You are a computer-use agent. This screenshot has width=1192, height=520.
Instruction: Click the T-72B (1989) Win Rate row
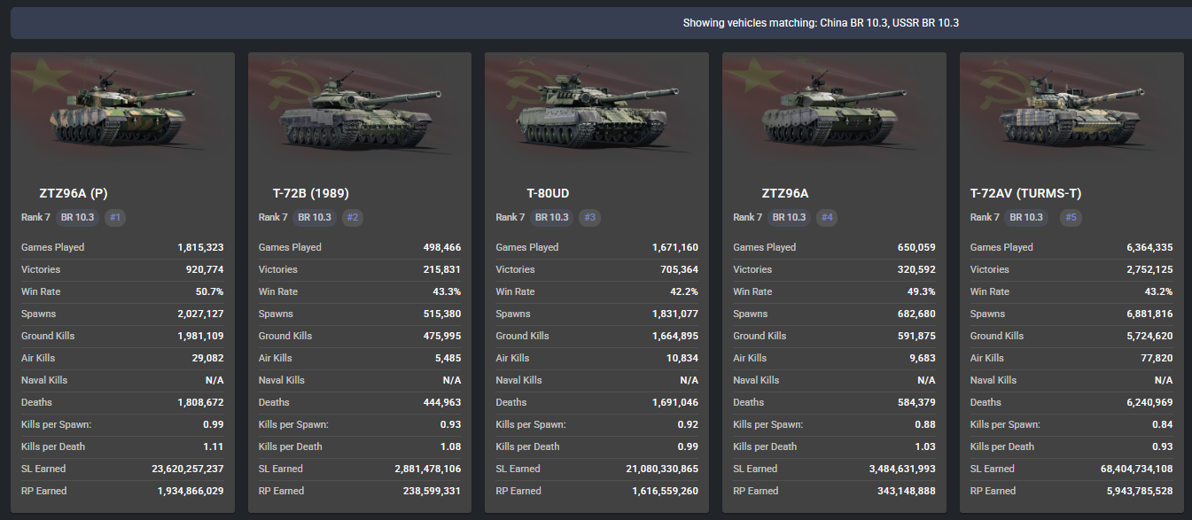coord(360,291)
